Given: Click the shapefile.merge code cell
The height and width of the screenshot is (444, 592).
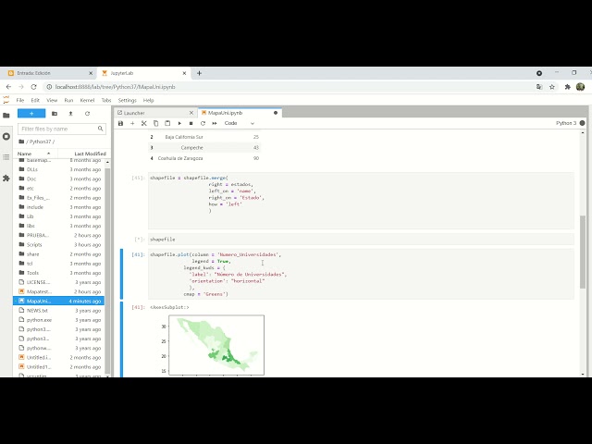Looking at the screenshot, I should [361, 201].
